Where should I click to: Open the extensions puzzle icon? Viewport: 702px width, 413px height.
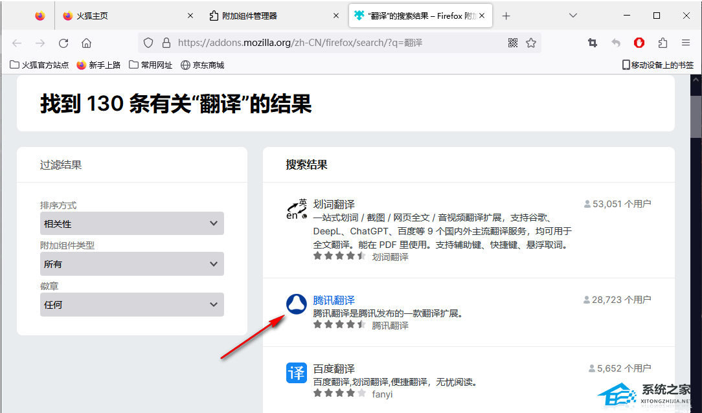[x=662, y=43]
